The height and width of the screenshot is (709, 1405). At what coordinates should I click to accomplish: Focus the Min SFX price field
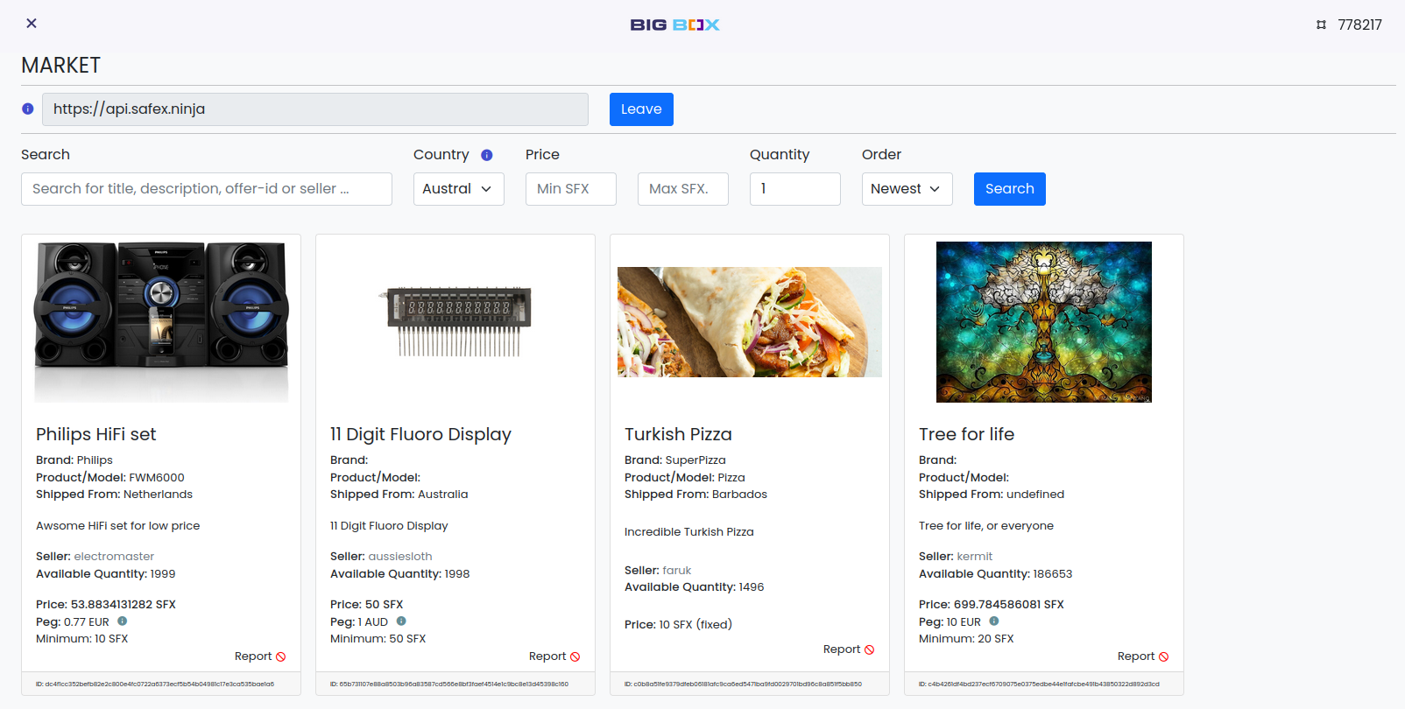[571, 189]
